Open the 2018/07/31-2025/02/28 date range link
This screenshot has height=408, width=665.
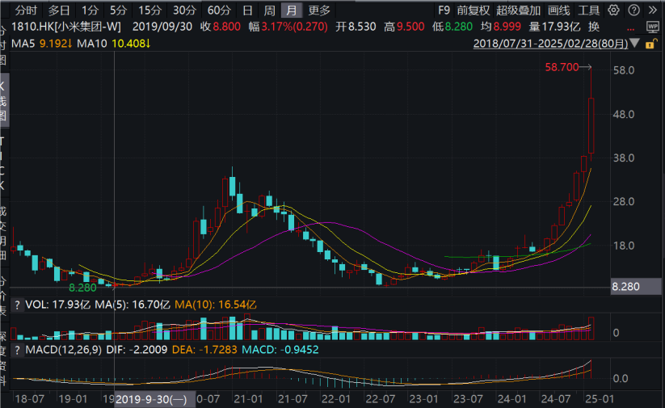(550, 44)
